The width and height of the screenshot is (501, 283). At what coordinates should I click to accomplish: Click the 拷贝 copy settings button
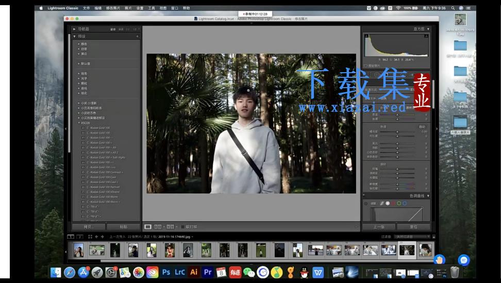[x=89, y=227]
